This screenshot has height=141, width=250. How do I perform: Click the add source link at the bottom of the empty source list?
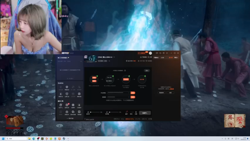pyautogui.click(x=70, y=79)
